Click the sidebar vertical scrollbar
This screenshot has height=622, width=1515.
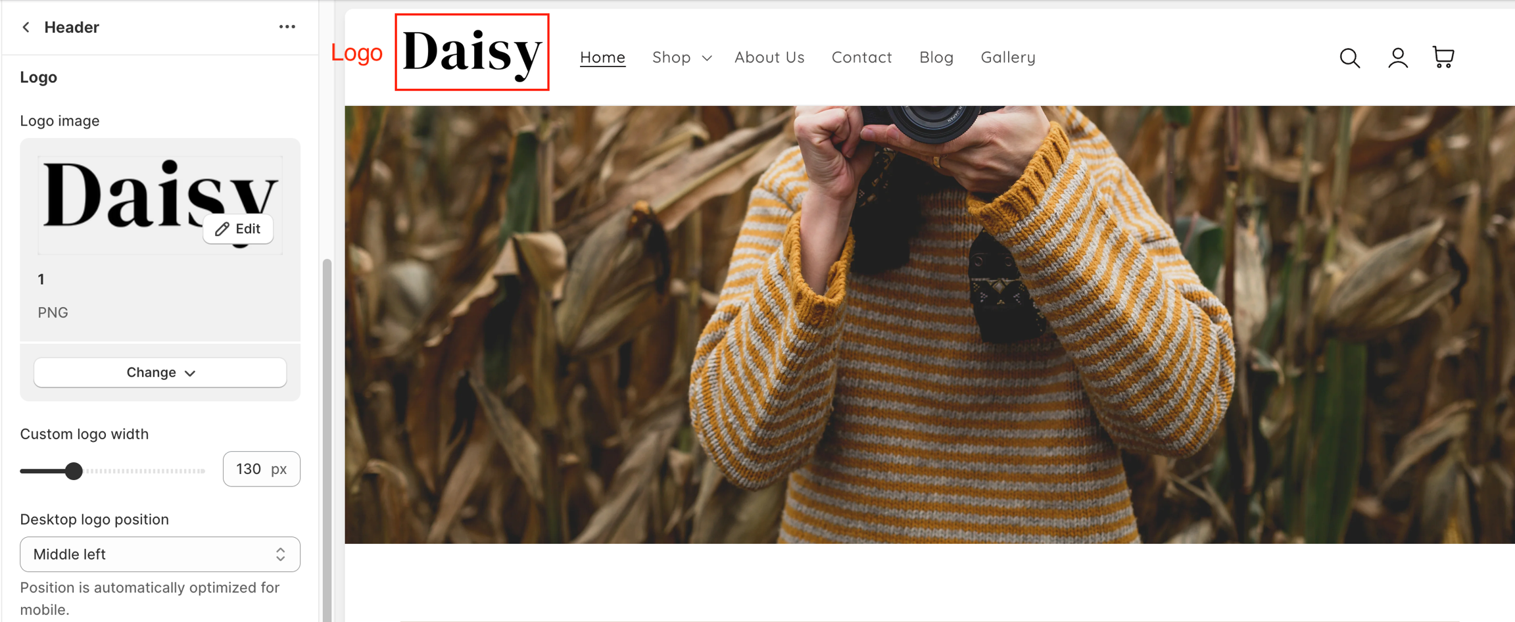tap(327, 441)
